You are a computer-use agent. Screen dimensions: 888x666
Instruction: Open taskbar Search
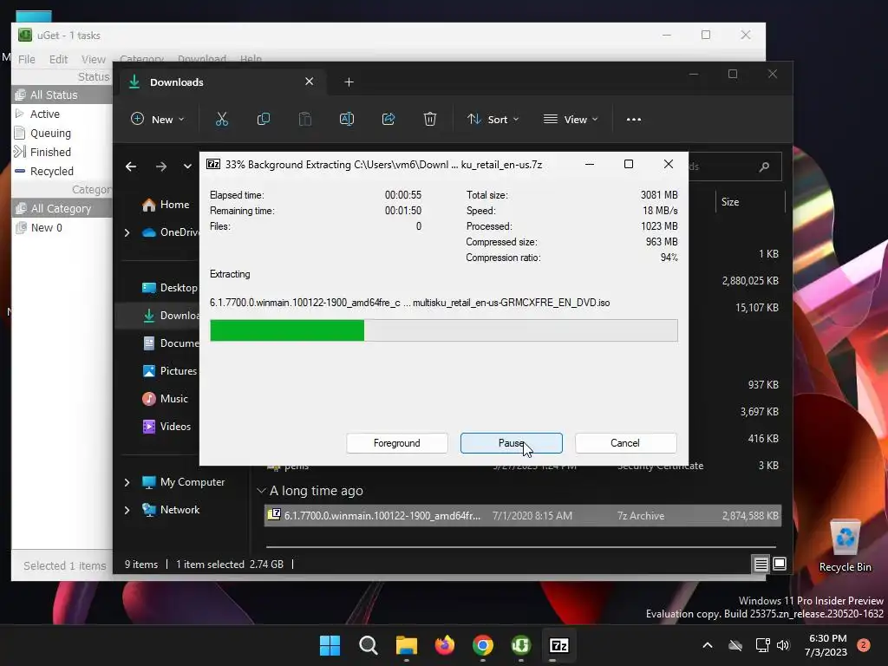[368, 645]
